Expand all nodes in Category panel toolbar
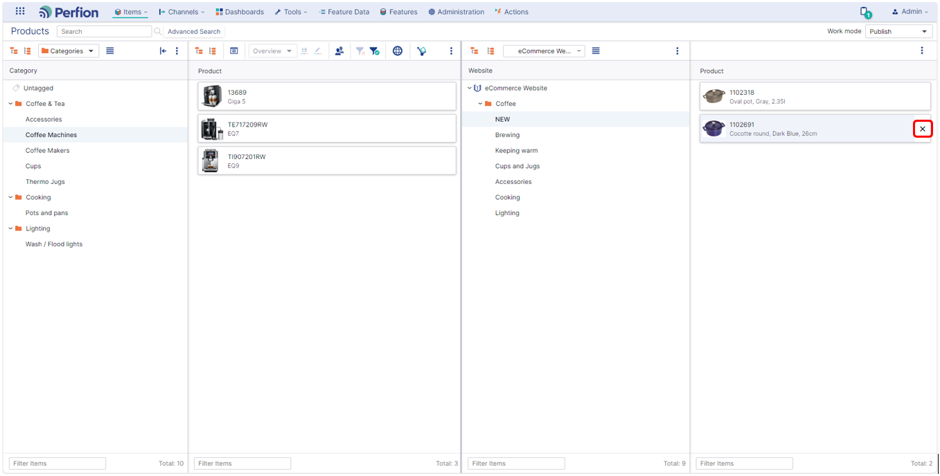 pyautogui.click(x=28, y=51)
